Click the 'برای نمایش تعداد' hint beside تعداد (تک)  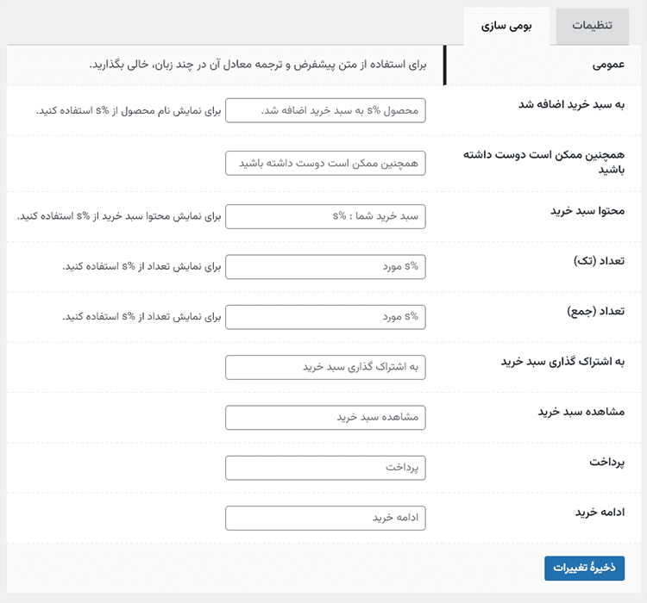tap(141, 267)
